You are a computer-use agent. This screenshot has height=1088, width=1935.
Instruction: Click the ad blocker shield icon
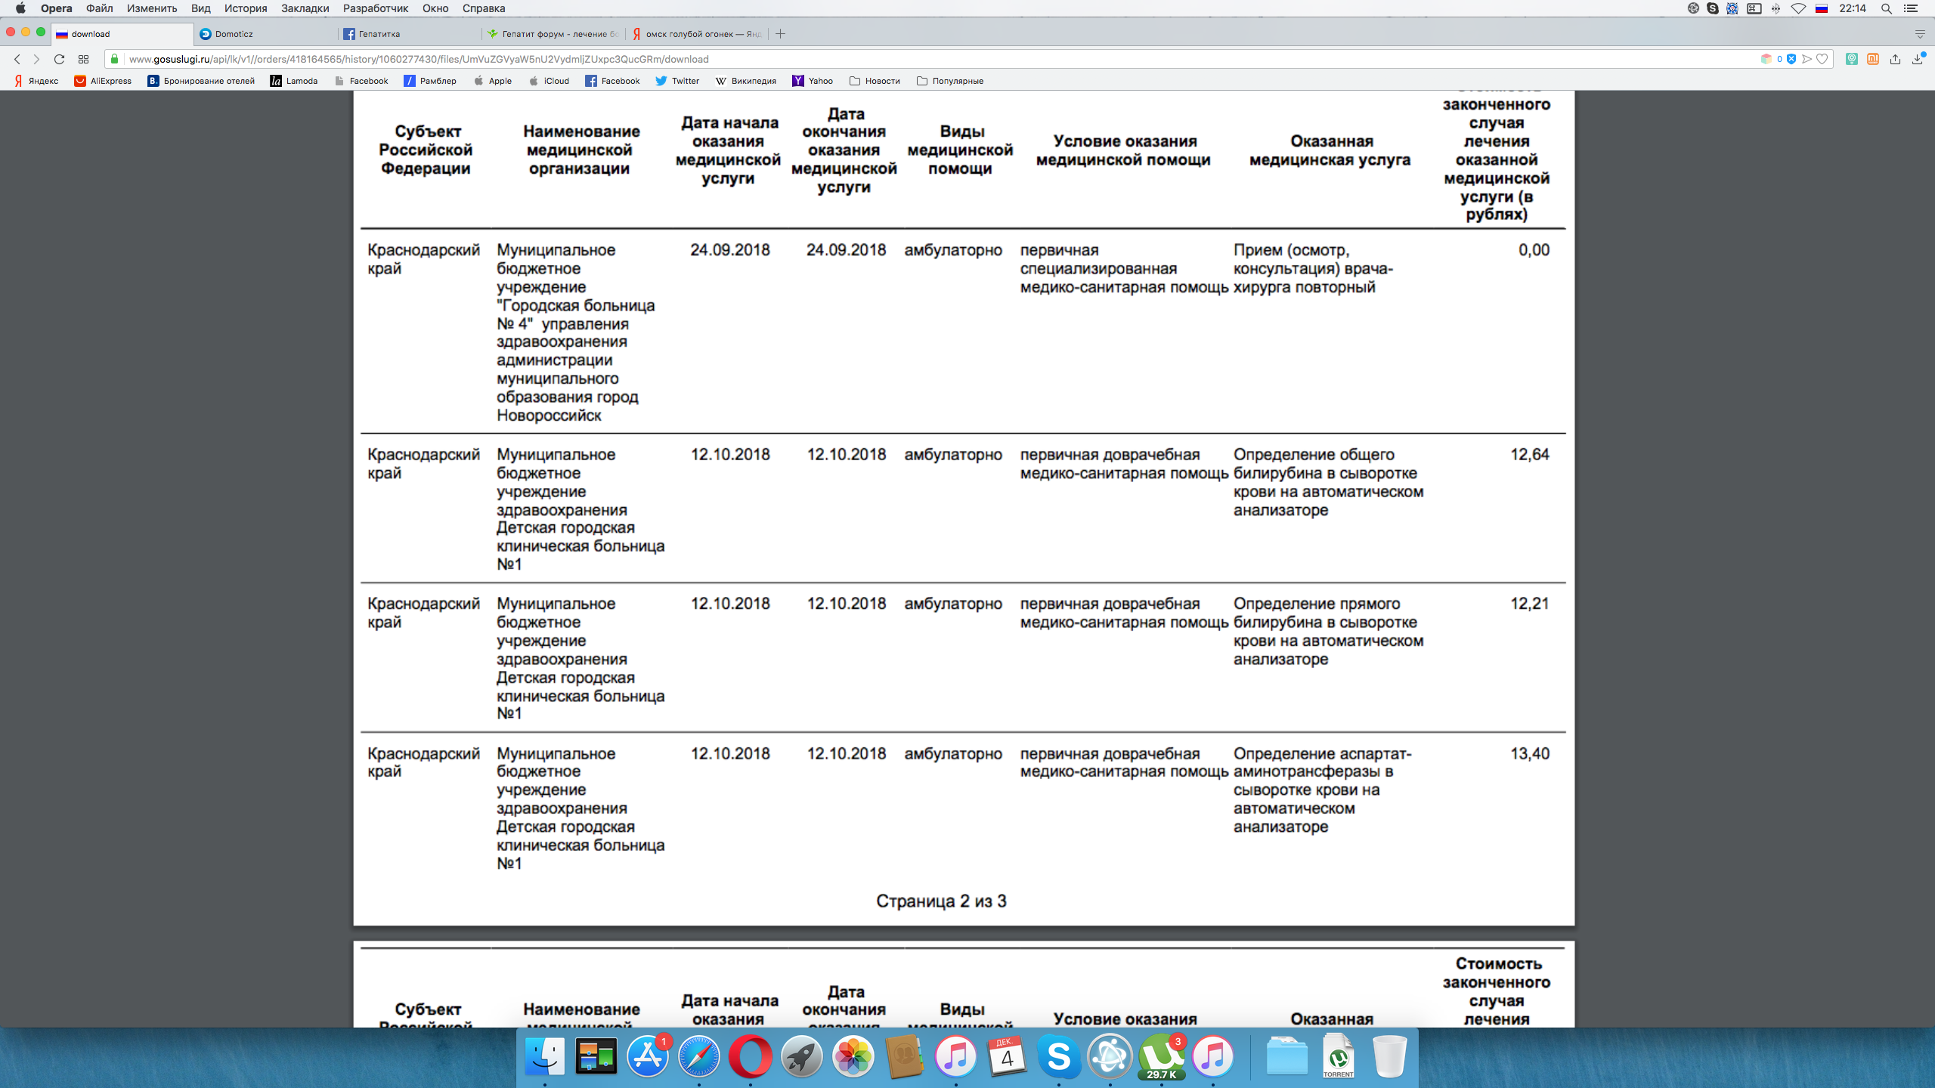1791,59
